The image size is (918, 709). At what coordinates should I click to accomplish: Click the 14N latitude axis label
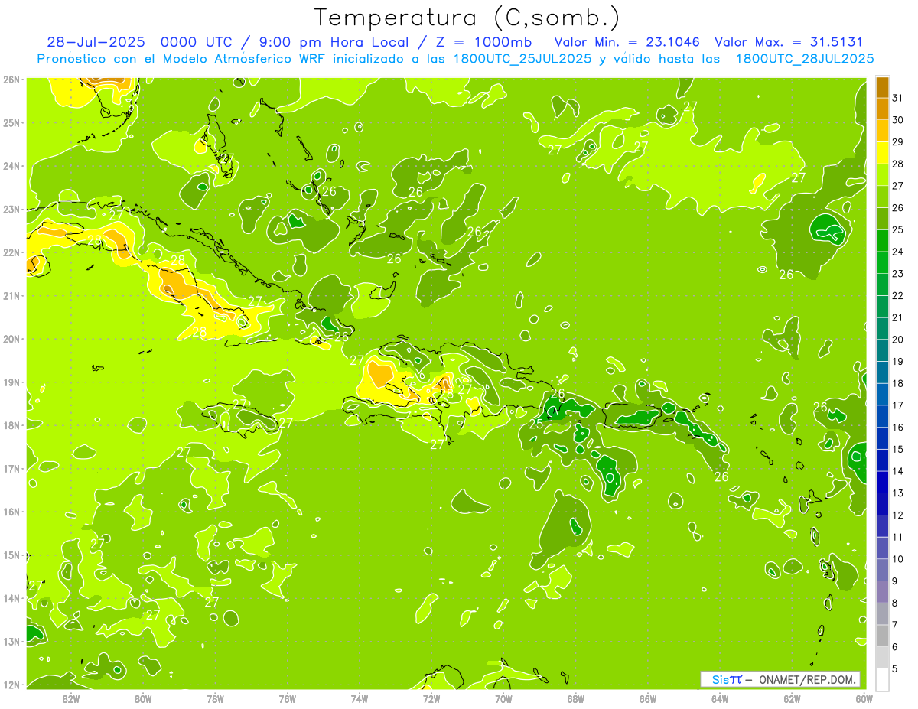(11, 598)
